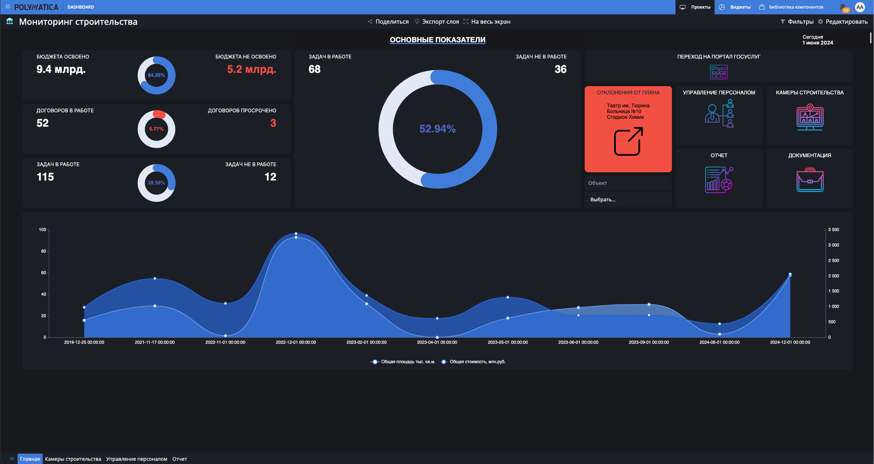The image size is (874, 464).
Task: Click the hamburger menu icon beside POLYMATICA logo
Action: pos(7,7)
